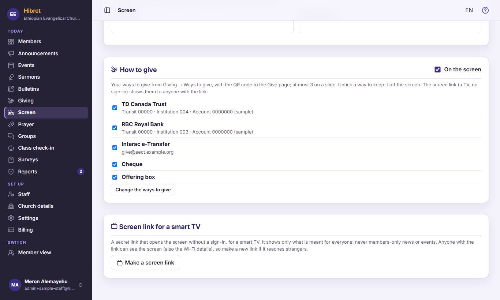Untick the Cheque checkbox
This screenshot has height=300, width=500.
115,164
